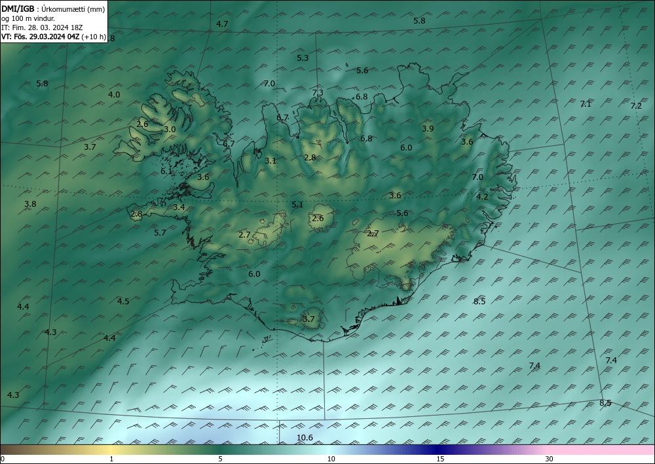Click the 4.7 precipitable water value
The width and height of the screenshot is (655, 464).
click(222, 24)
